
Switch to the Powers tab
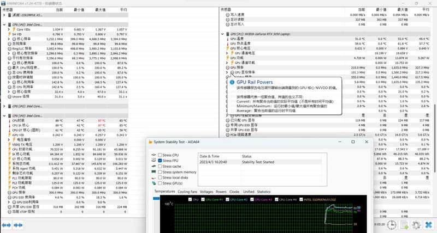[221, 192]
